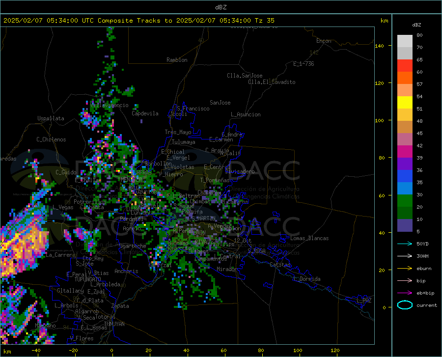
Task: Click the 'Encon' place label
Action: 324,41
